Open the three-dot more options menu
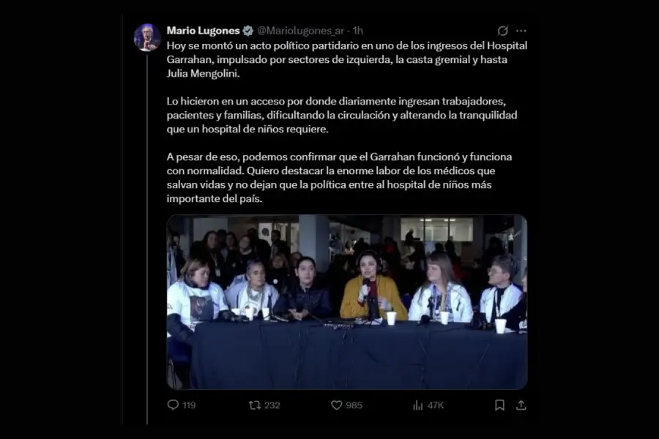The width and height of the screenshot is (659, 439). 521,31
